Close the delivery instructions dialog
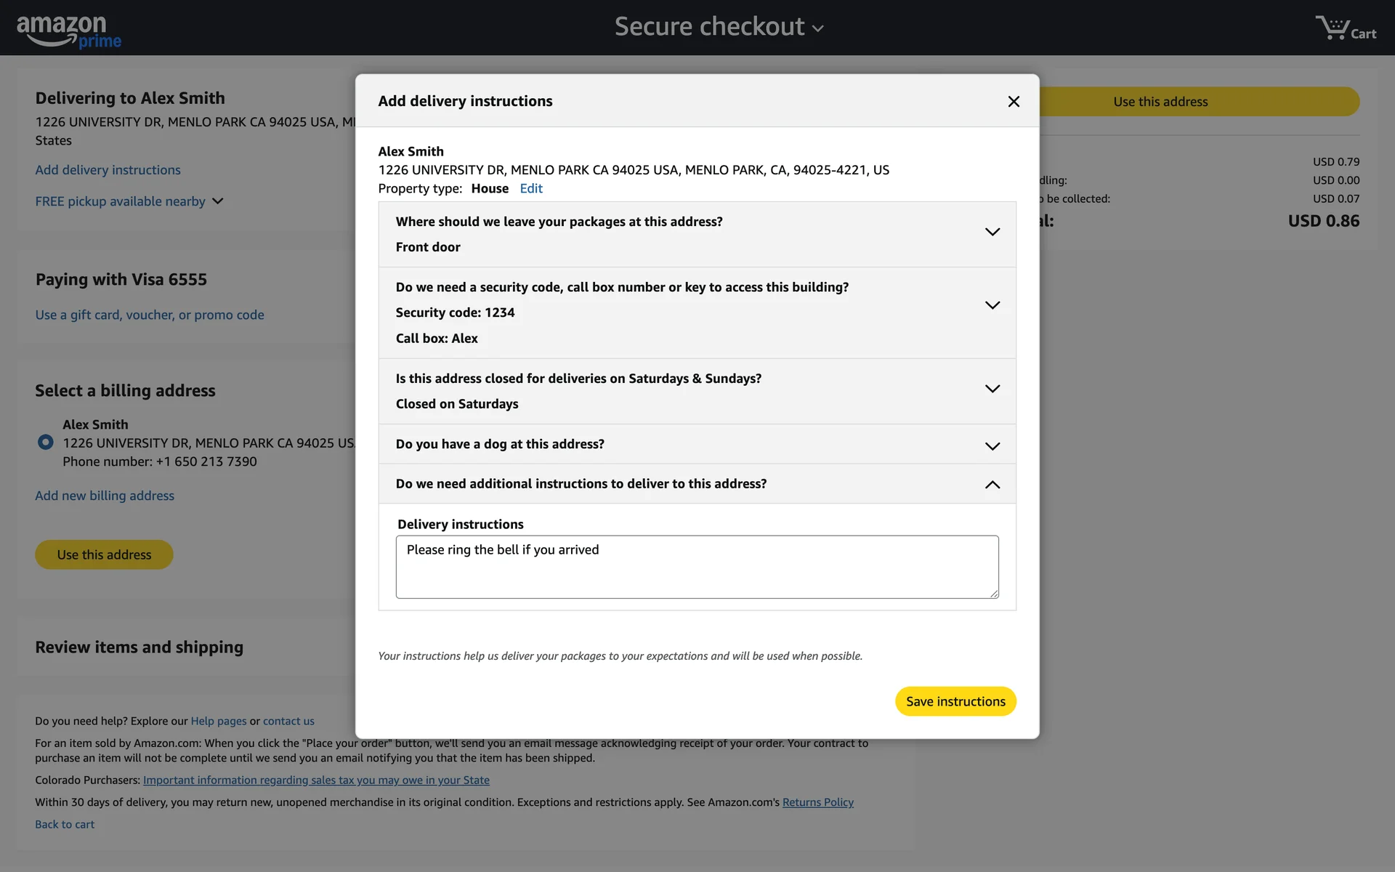 (1014, 102)
